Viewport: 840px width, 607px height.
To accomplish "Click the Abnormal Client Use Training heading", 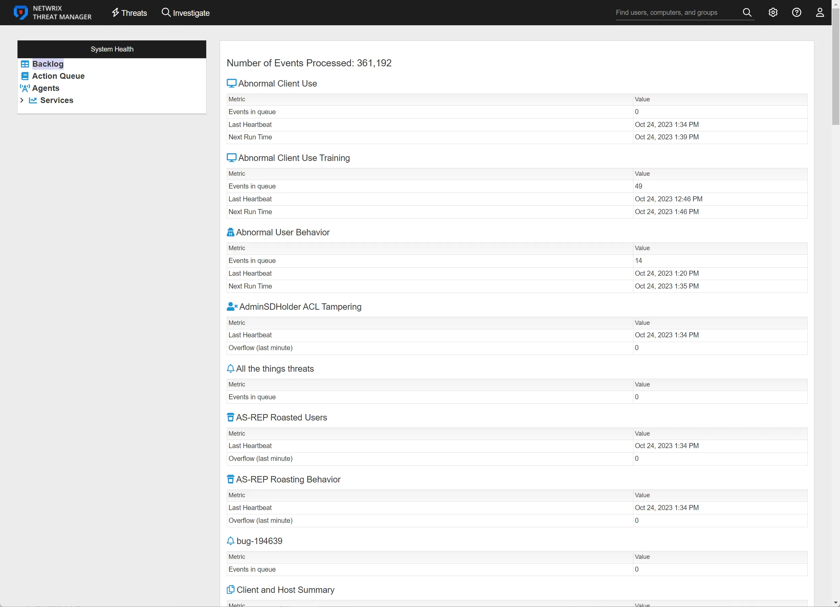I will point(294,158).
